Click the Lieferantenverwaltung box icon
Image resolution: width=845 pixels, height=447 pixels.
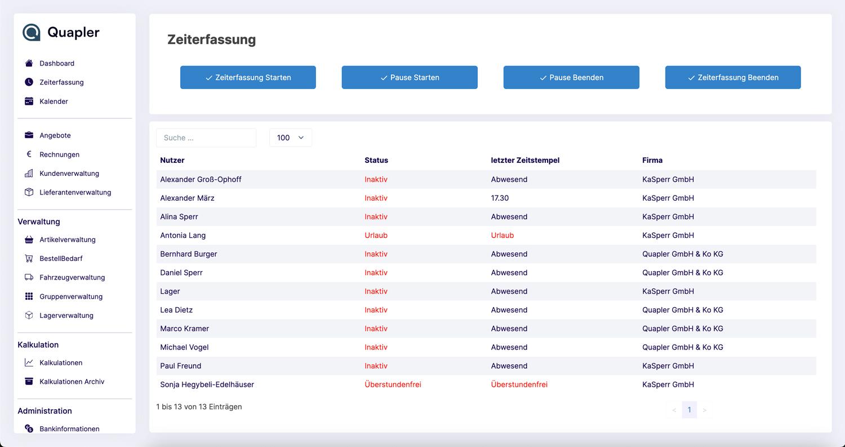(29, 192)
